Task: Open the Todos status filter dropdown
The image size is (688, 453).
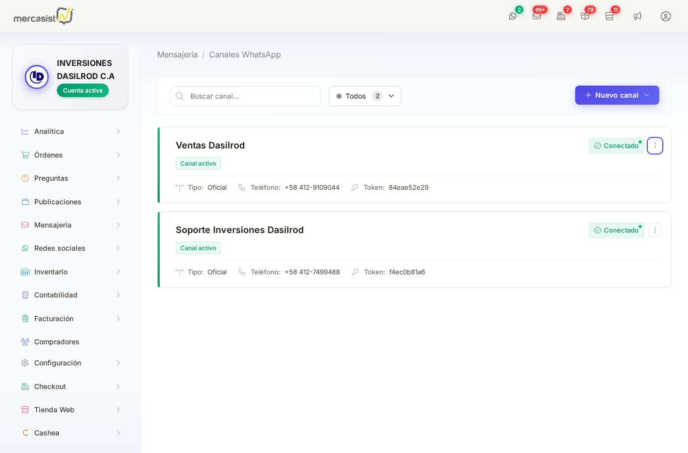Action: [365, 96]
